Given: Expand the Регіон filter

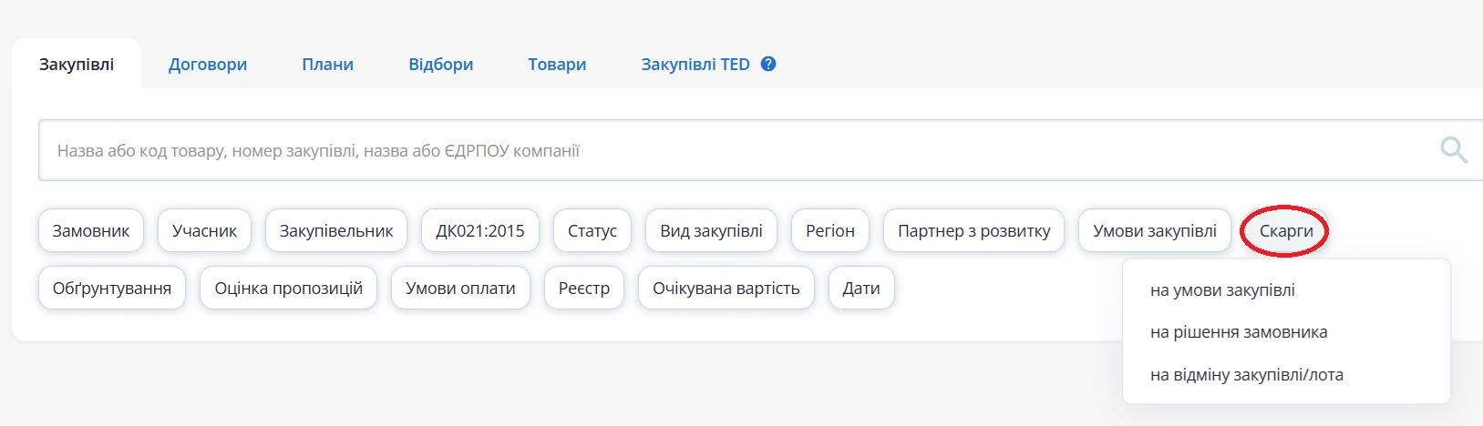Looking at the screenshot, I should tap(830, 231).
